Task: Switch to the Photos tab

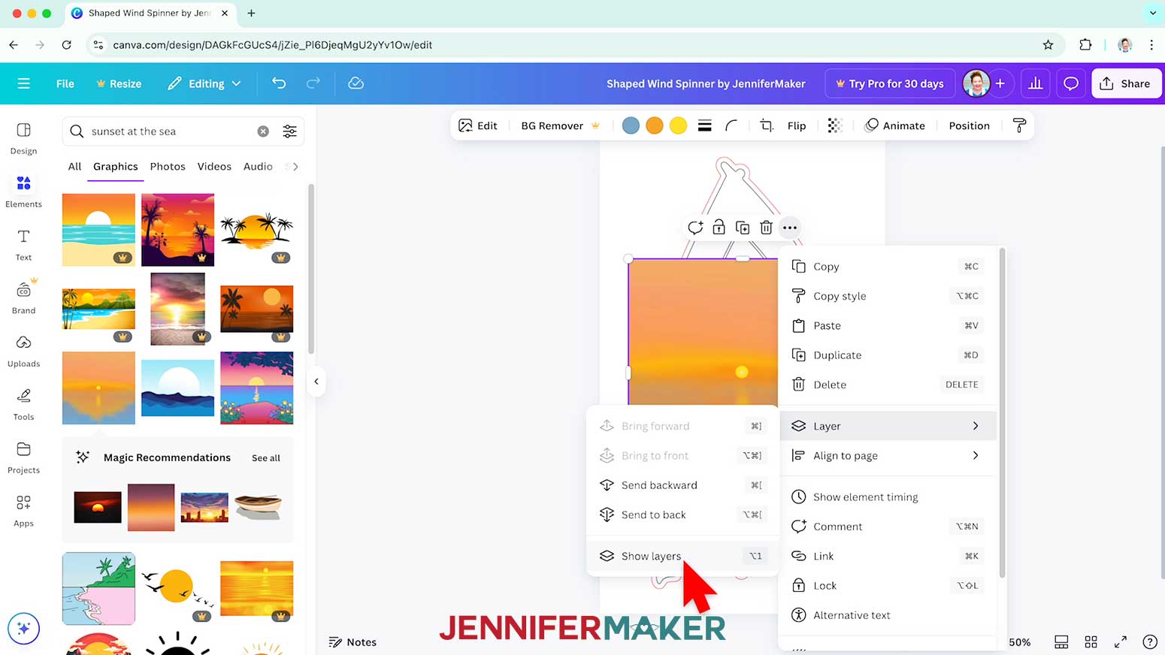Action: pyautogui.click(x=168, y=167)
